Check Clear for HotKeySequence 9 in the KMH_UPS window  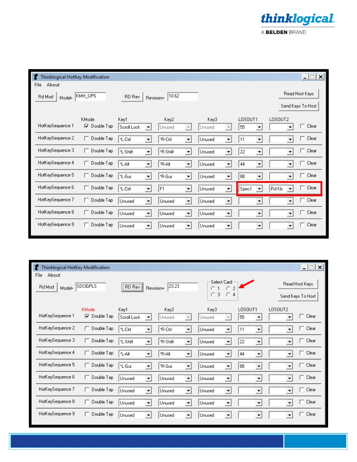tap(302, 225)
